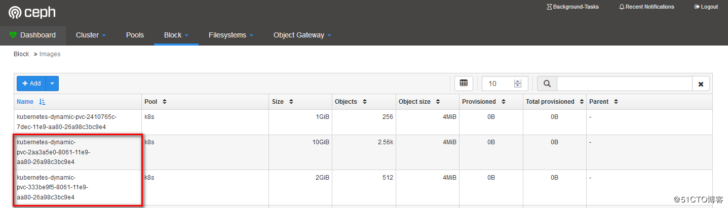Click the Block breadcrumb link
Screen dimensions: 728x208
tap(21, 54)
